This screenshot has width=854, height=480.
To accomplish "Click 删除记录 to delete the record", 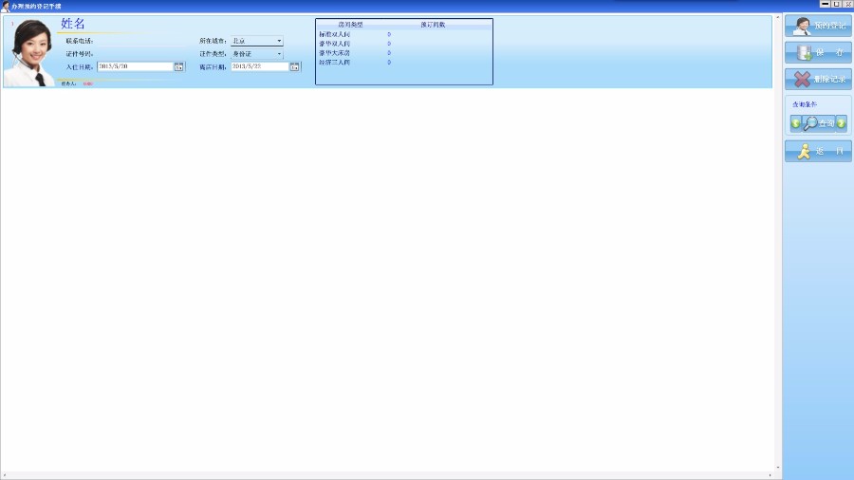I will [x=818, y=79].
